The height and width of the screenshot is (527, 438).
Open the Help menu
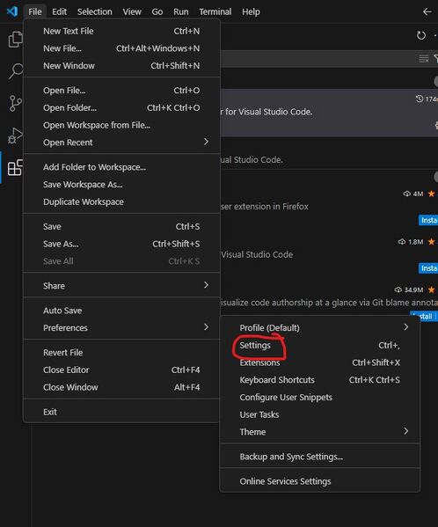251,11
